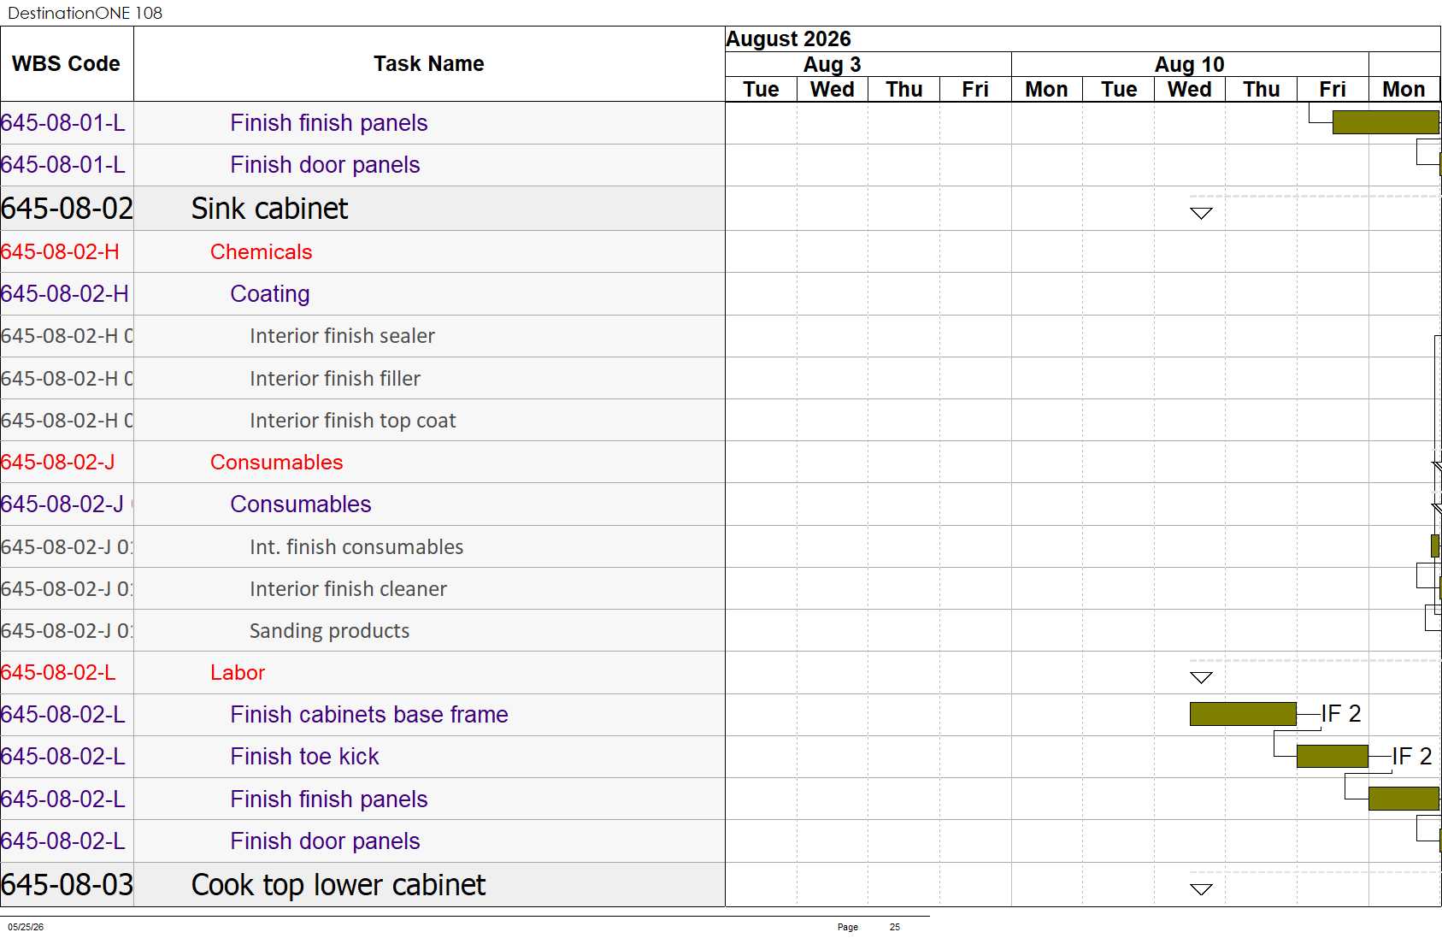Screen dimensions: 1442x938
Task: Select Finish door panels under Sink cabinet
Action: 325,841
